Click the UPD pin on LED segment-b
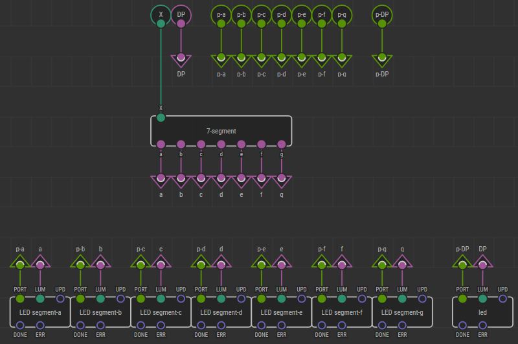Screen dimensions: 518x344 pyautogui.click(x=120, y=299)
